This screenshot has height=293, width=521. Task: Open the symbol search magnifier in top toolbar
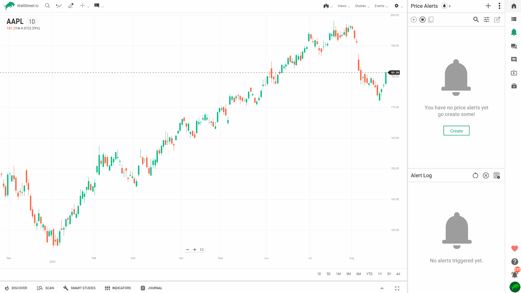coord(47,5)
